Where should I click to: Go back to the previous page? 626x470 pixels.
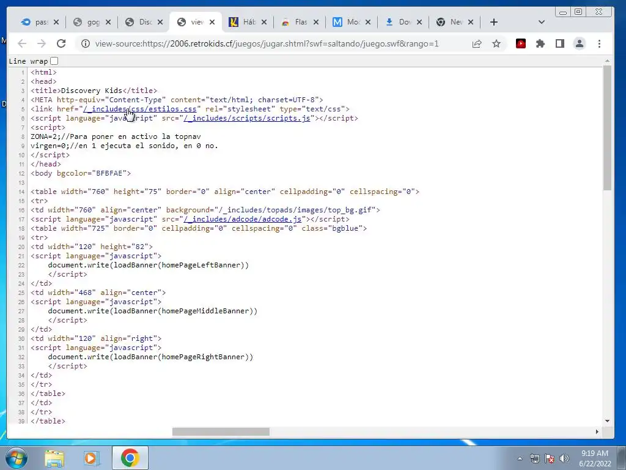[22, 43]
